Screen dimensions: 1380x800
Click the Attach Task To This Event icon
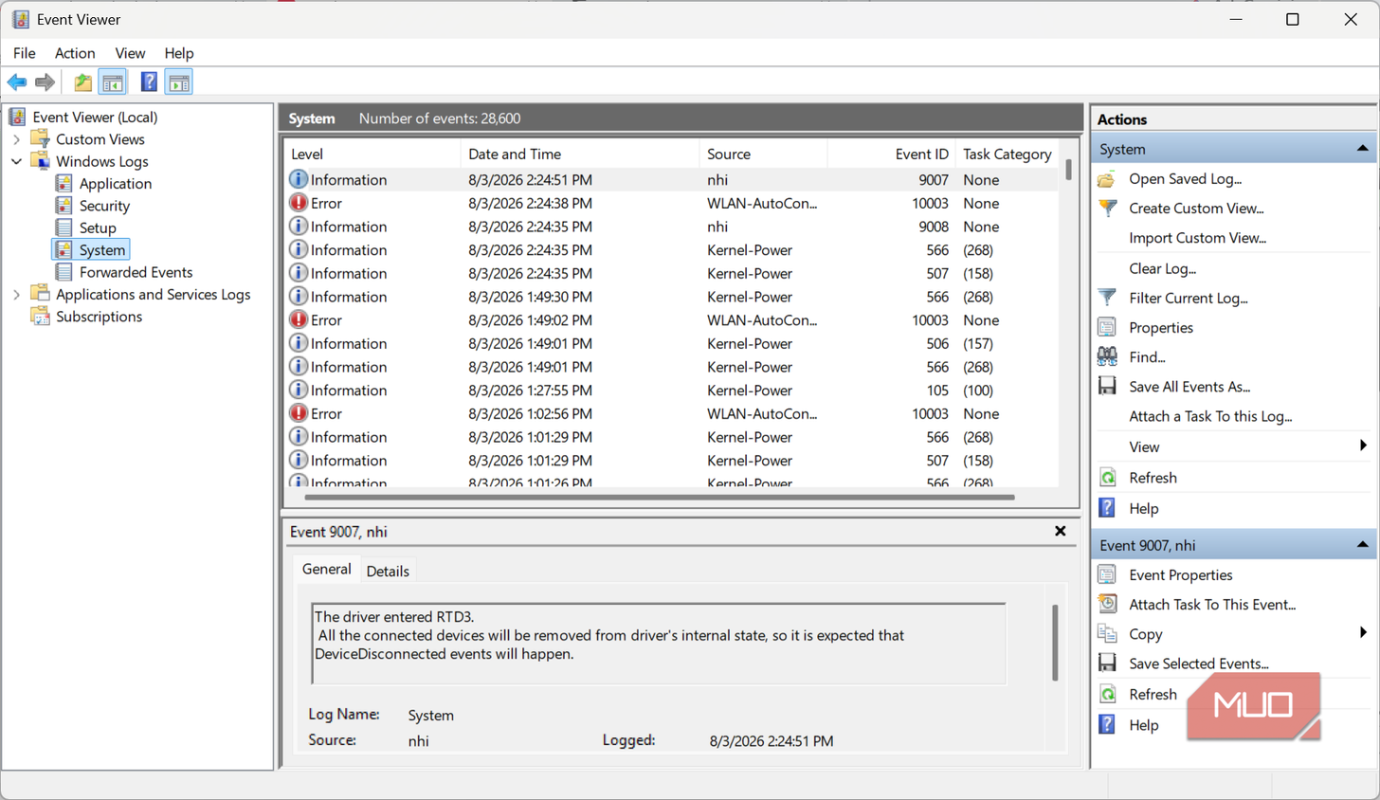1107,604
